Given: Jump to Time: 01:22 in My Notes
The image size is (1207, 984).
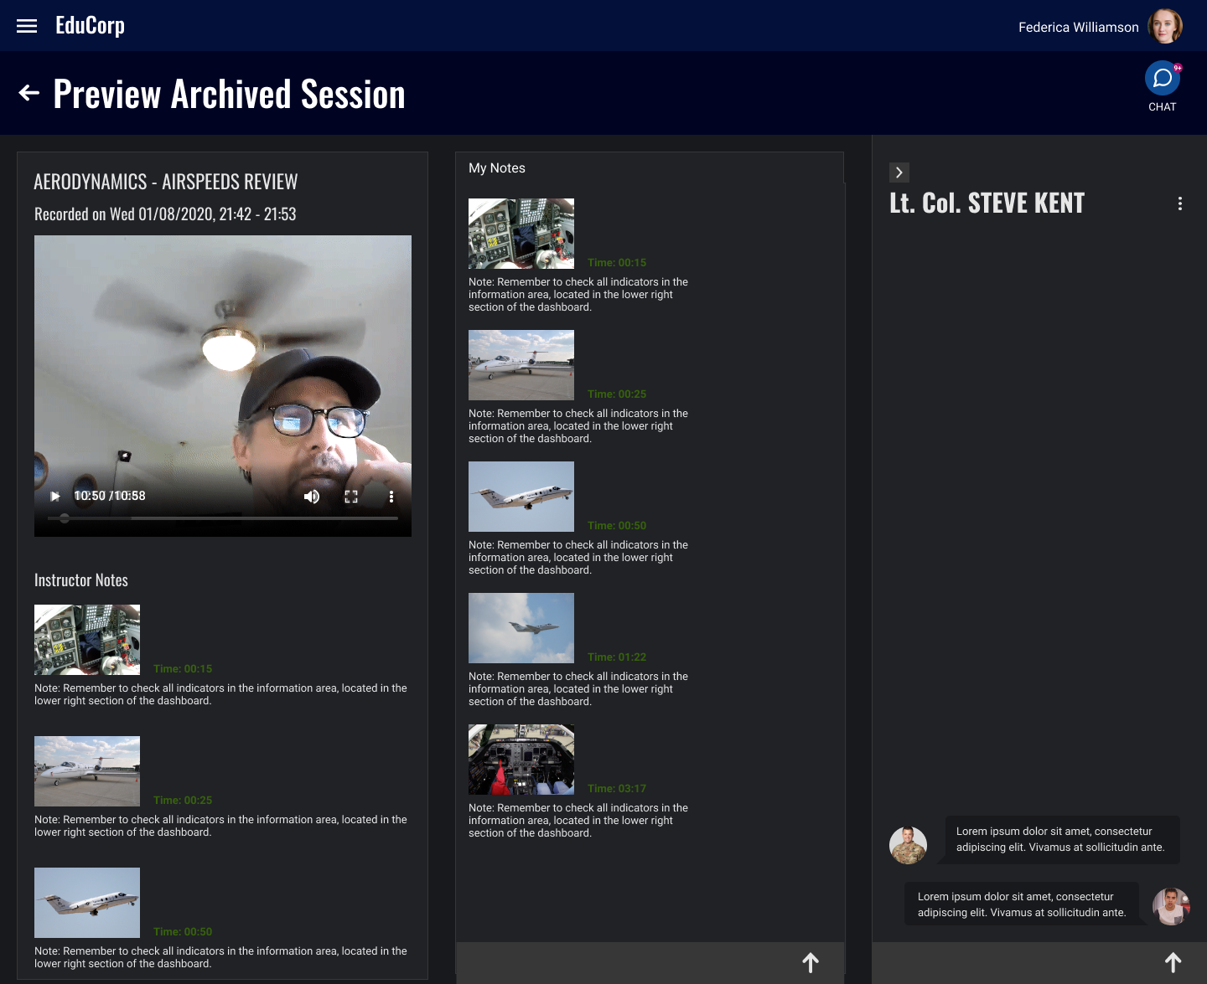Looking at the screenshot, I should [617, 657].
